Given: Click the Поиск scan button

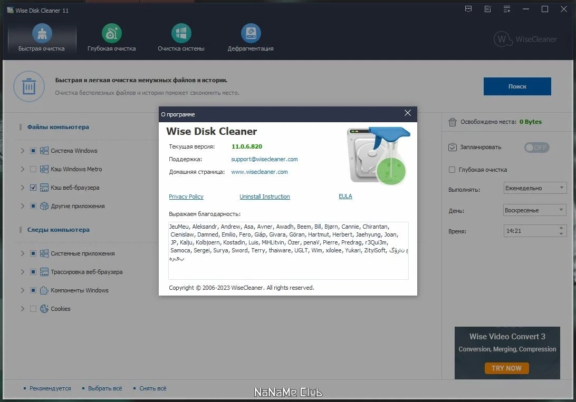Looking at the screenshot, I should (x=517, y=86).
